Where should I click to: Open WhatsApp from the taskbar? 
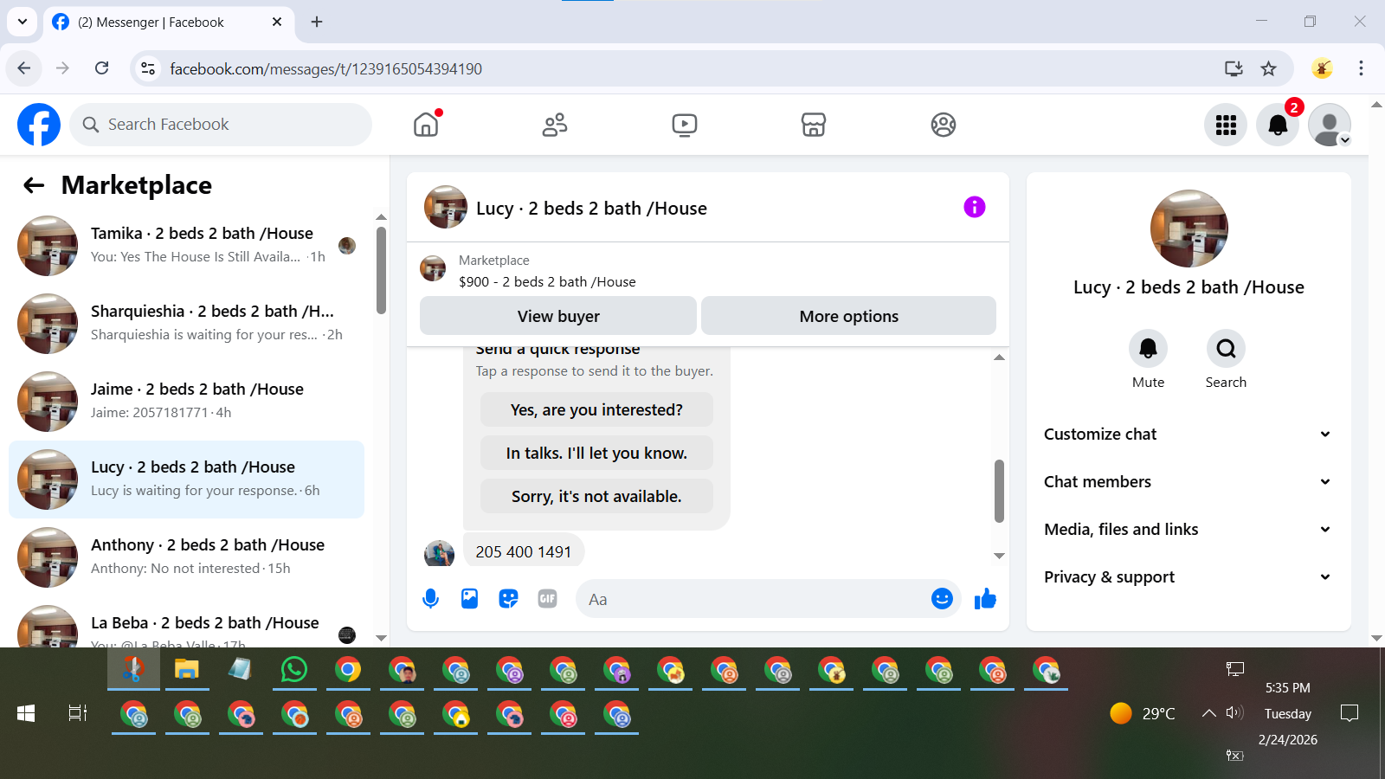click(x=294, y=669)
